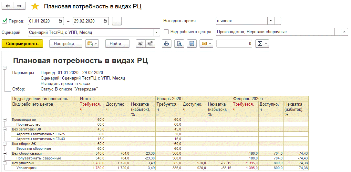Open period selection ellipsis button
The height and width of the screenshot is (172, 351).
(117, 21)
